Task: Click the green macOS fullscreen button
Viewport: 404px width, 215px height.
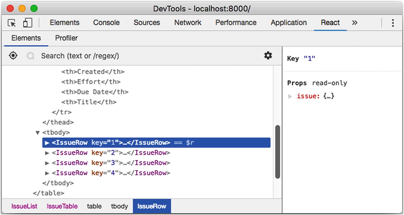Action: click(34, 8)
